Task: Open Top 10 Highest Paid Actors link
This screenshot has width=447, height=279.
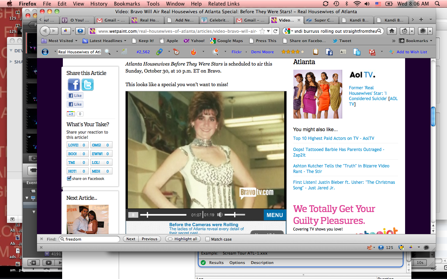Action: 334,138
